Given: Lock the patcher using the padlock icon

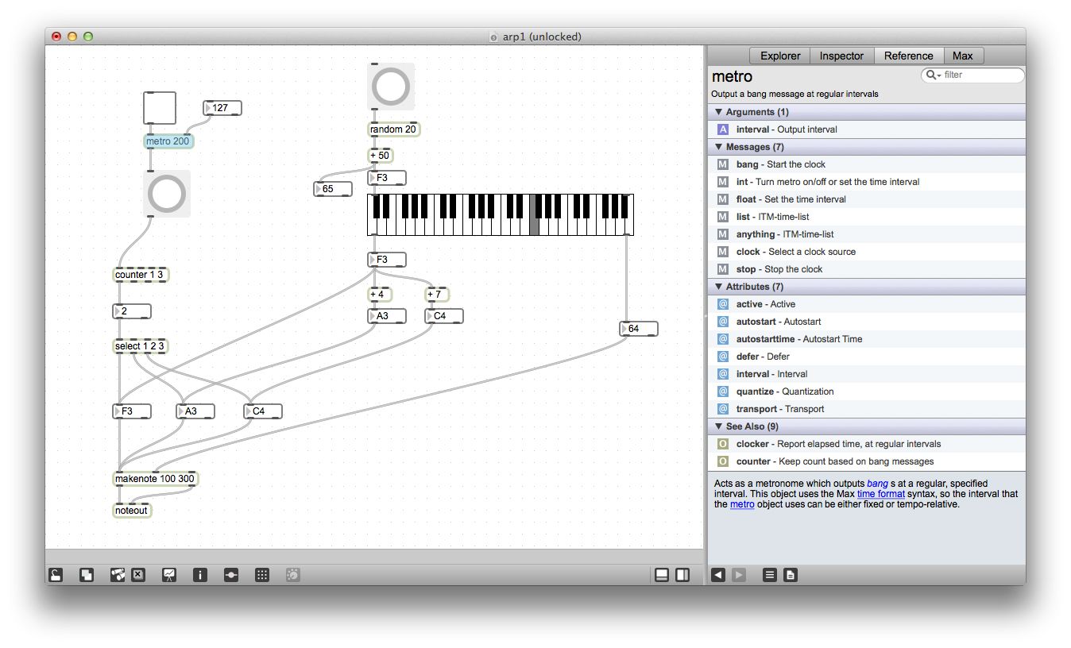Looking at the screenshot, I should tap(56, 574).
